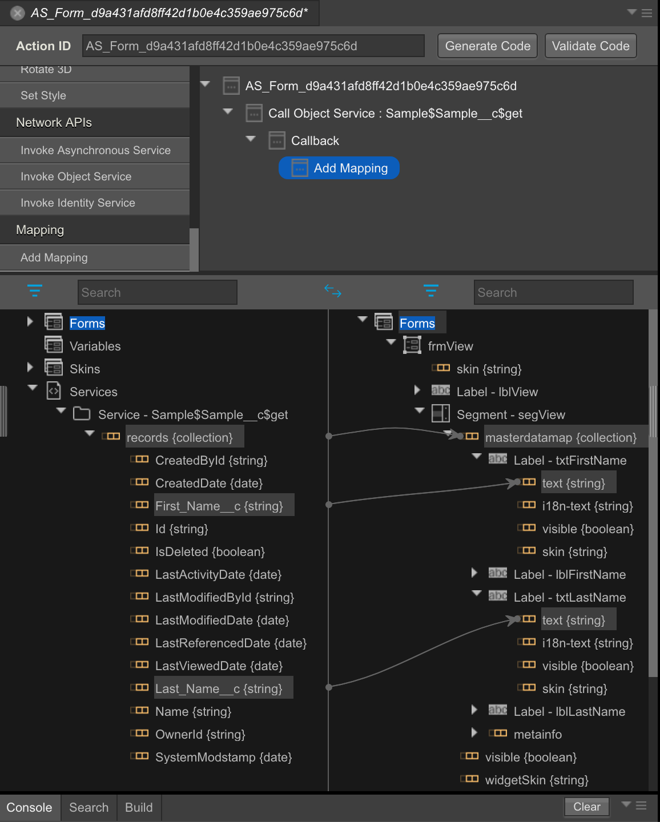Click the Variables icon
Screen dimensions: 660x822
coord(54,345)
